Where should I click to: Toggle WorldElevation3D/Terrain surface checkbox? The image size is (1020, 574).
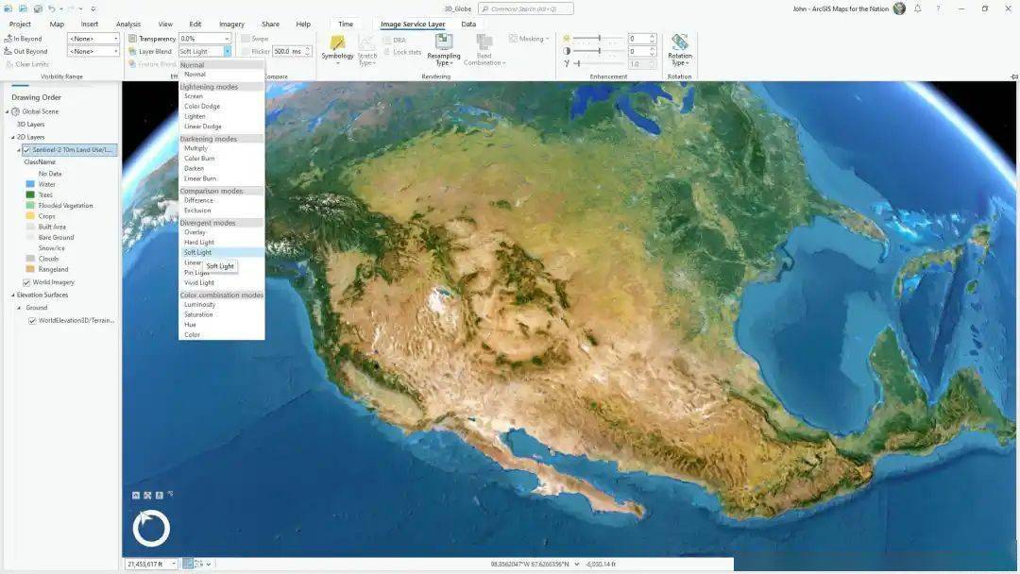click(32, 321)
